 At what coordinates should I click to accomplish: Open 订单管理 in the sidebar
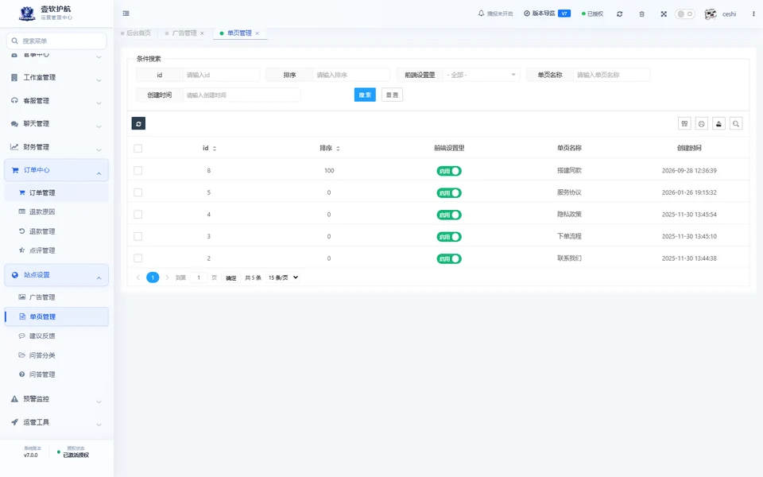coord(56,192)
